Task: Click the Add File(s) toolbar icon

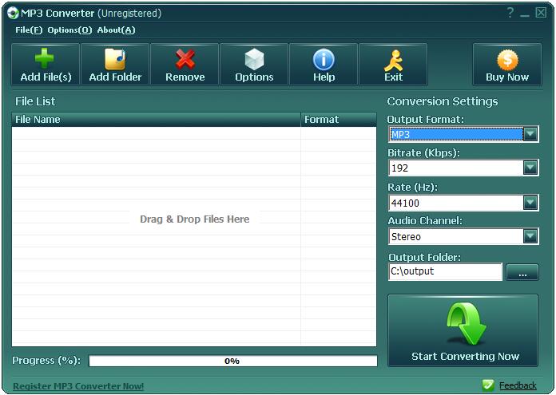Action: pos(46,60)
